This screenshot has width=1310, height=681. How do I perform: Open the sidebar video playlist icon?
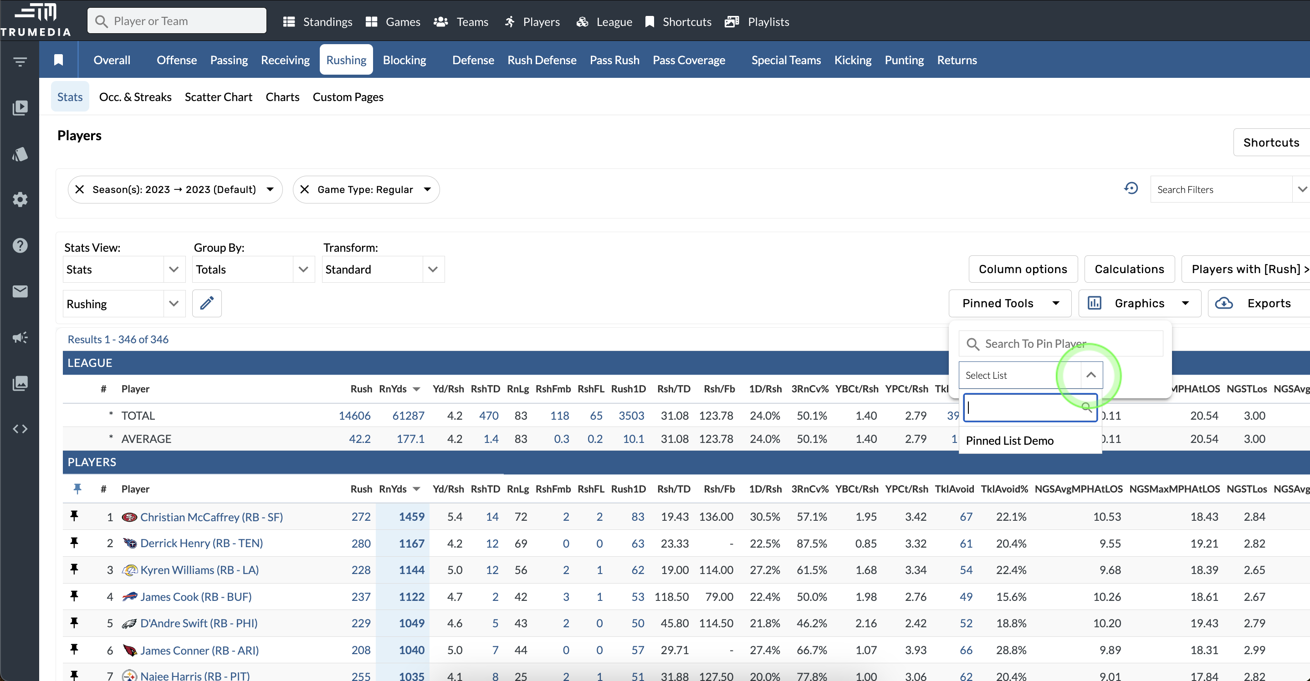20,108
